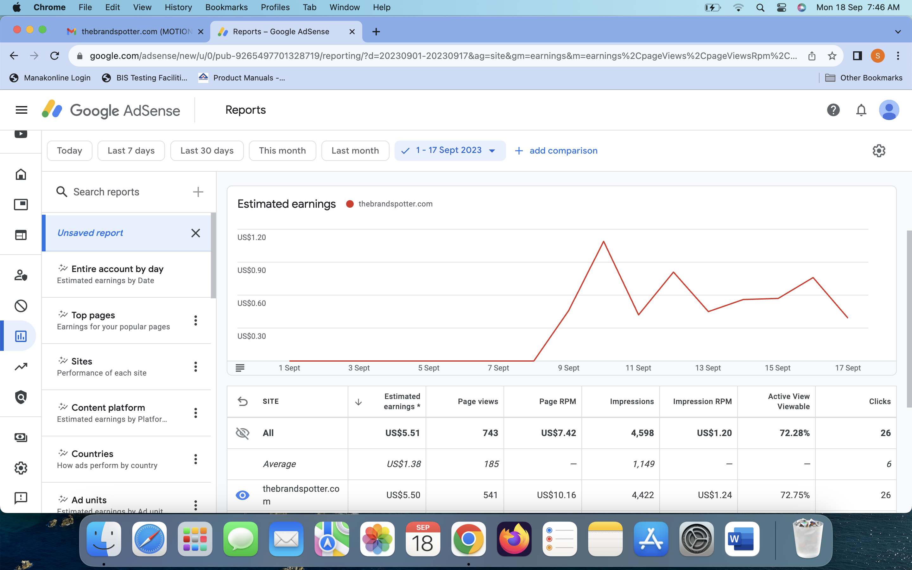
Task: Share page icon in address bar
Action: click(812, 56)
